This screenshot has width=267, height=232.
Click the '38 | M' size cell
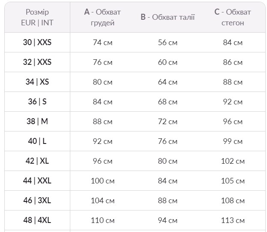tap(37, 122)
